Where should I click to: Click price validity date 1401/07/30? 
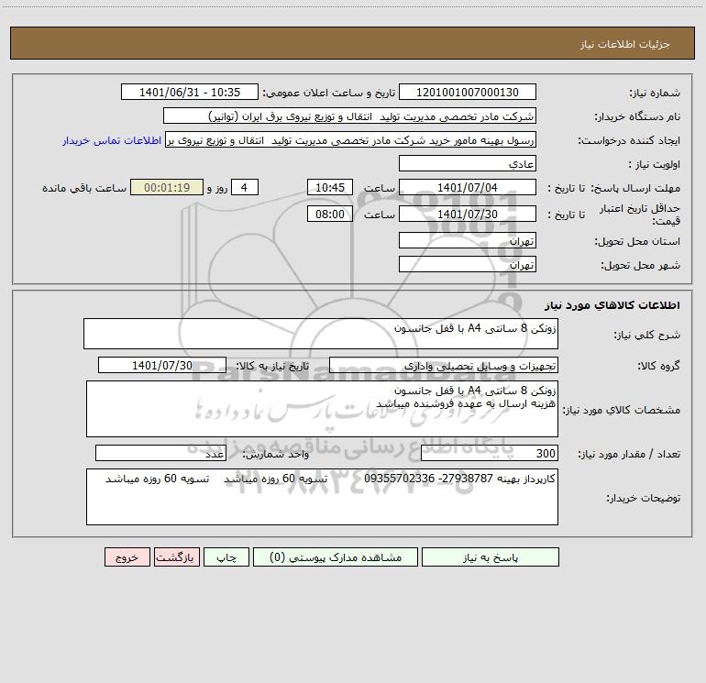pyautogui.click(x=468, y=214)
